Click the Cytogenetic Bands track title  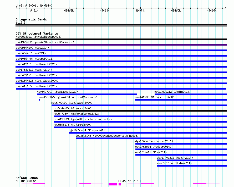31,19
